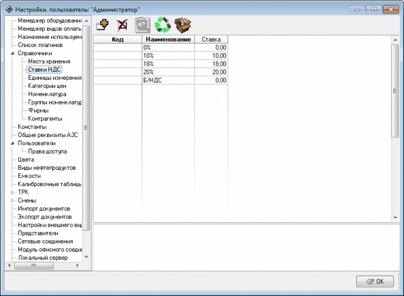Open Права доступа under Пользователи
The height and width of the screenshot is (296, 404).
tap(48, 151)
